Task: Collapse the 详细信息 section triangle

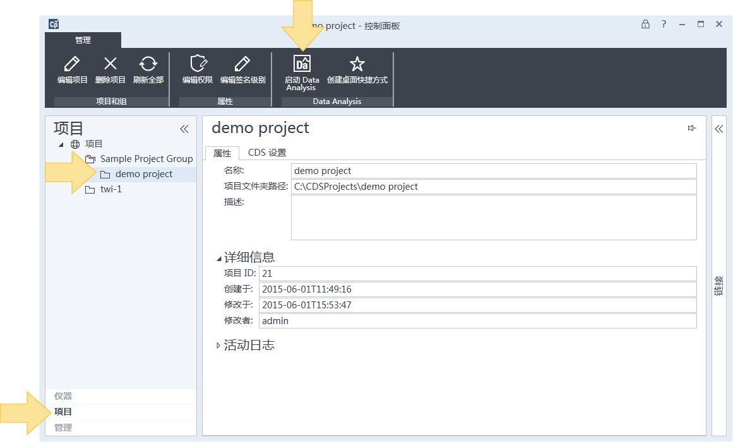Action: (x=218, y=258)
